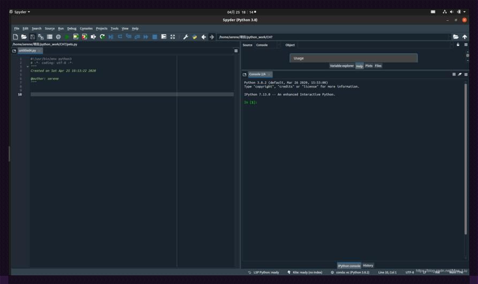Viewport: 478px width, 284px height.
Task: Go to parent directory with the up arrow
Action: (465, 37)
